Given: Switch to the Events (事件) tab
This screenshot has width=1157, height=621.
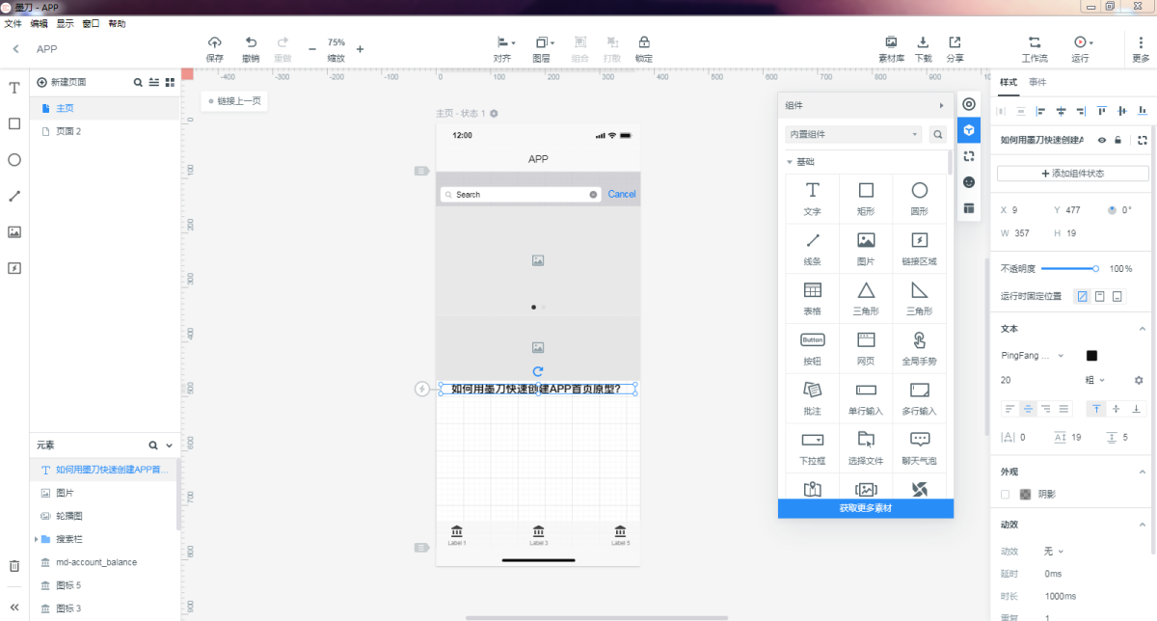Looking at the screenshot, I should [x=1037, y=82].
